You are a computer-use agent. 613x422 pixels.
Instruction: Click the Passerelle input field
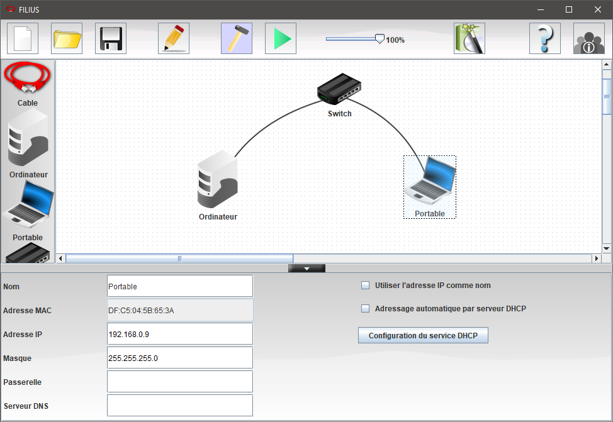(x=180, y=382)
